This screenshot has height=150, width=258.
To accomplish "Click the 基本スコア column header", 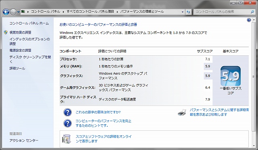I will tap(231, 51).
